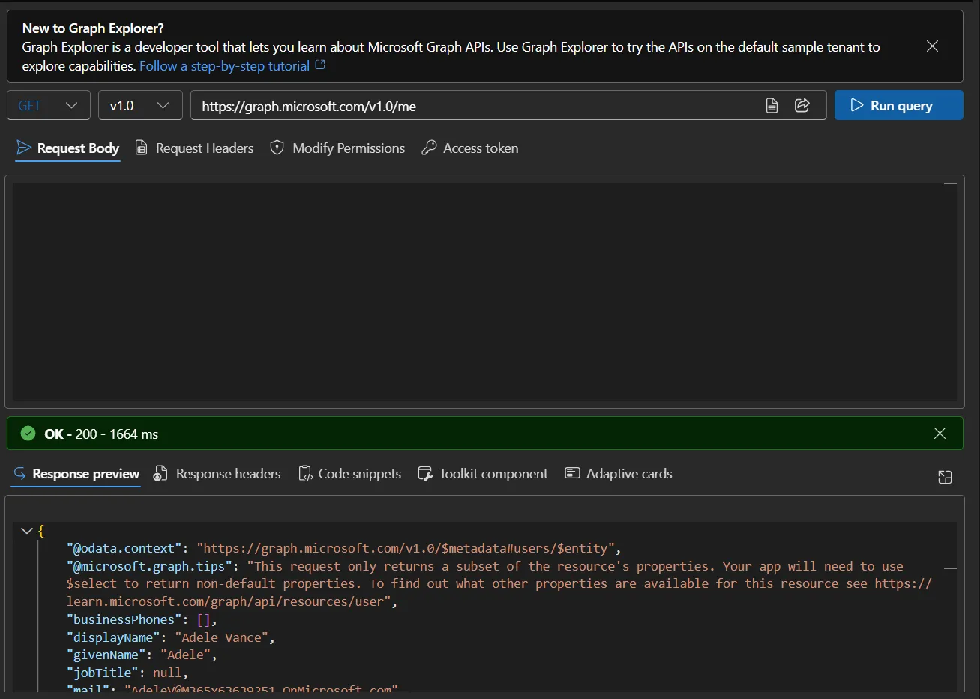Open the Code snippets tab
This screenshot has width=980, height=699.
(x=350, y=474)
